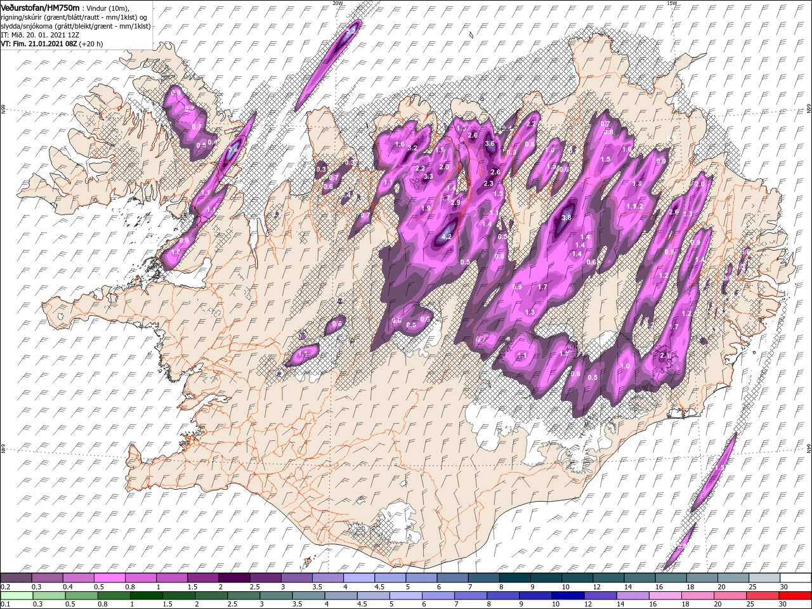
Task: Click the 15W longitude label
Action: pyautogui.click(x=671, y=3)
